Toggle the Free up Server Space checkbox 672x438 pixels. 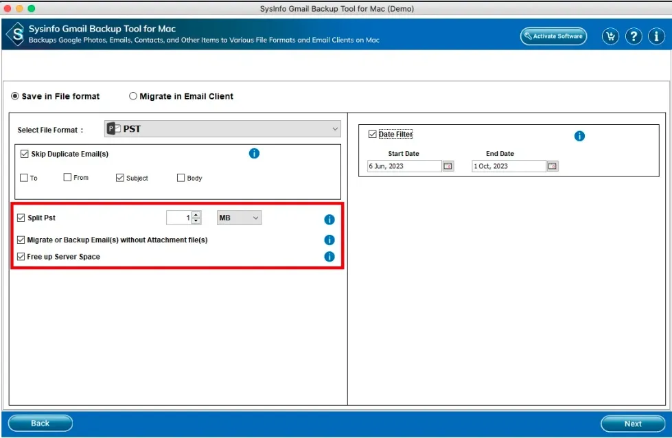point(21,257)
